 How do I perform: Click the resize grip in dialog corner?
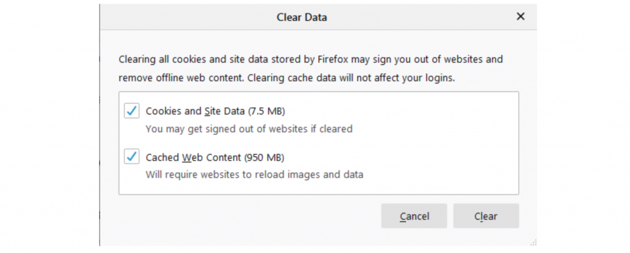tap(533, 243)
